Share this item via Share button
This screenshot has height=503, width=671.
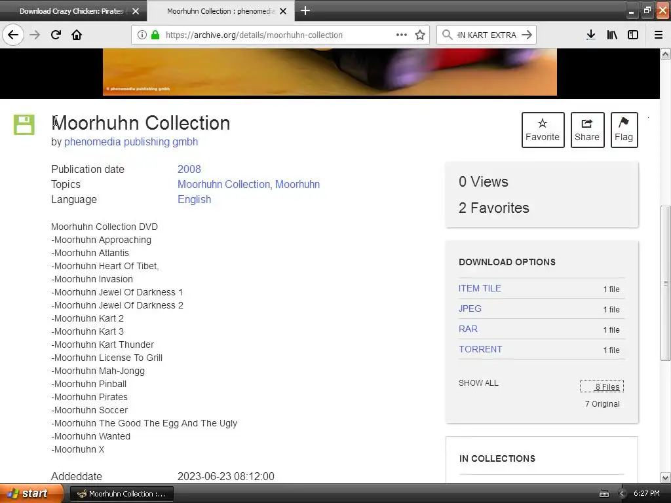[x=587, y=130]
